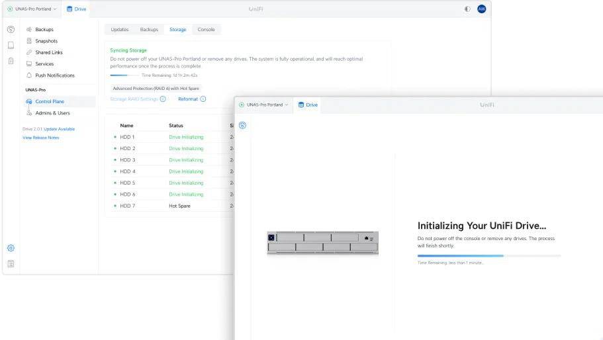Screen dimensions: 603x340
Task: Click the Snapshots sidebar icon
Action: (29, 41)
